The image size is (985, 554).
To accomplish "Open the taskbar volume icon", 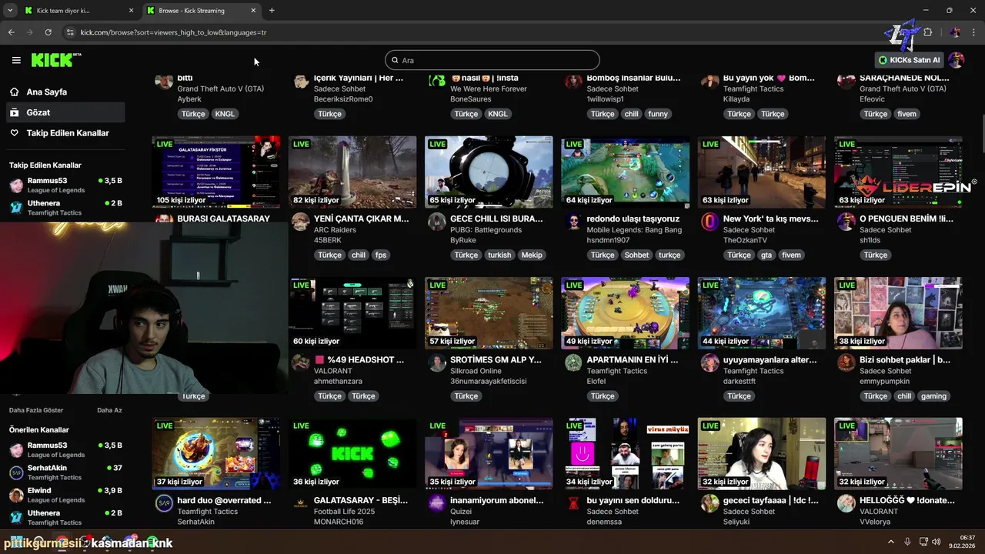I will (936, 542).
